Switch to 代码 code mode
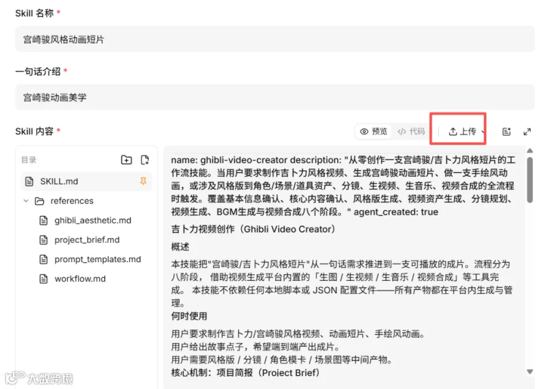The width and height of the screenshot is (557, 389). tap(412, 131)
